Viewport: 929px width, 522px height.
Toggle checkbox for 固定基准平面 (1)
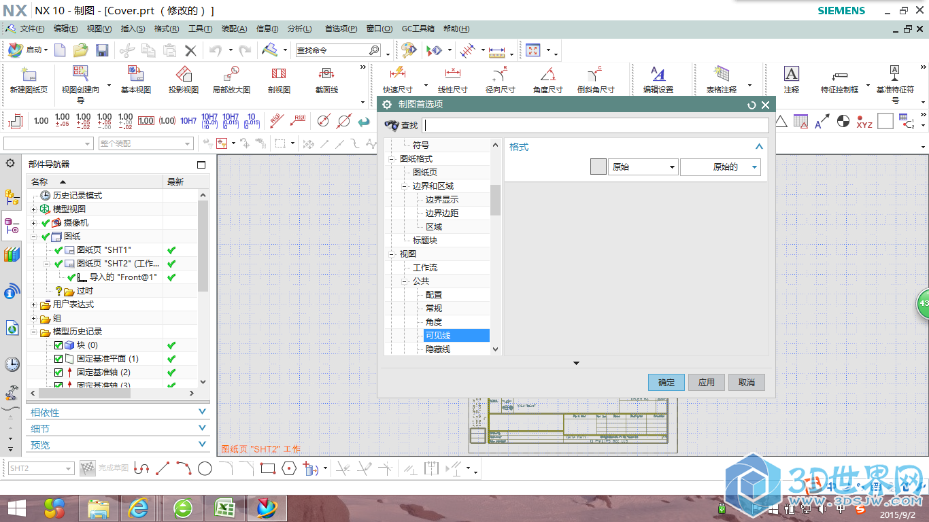(x=58, y=359)
